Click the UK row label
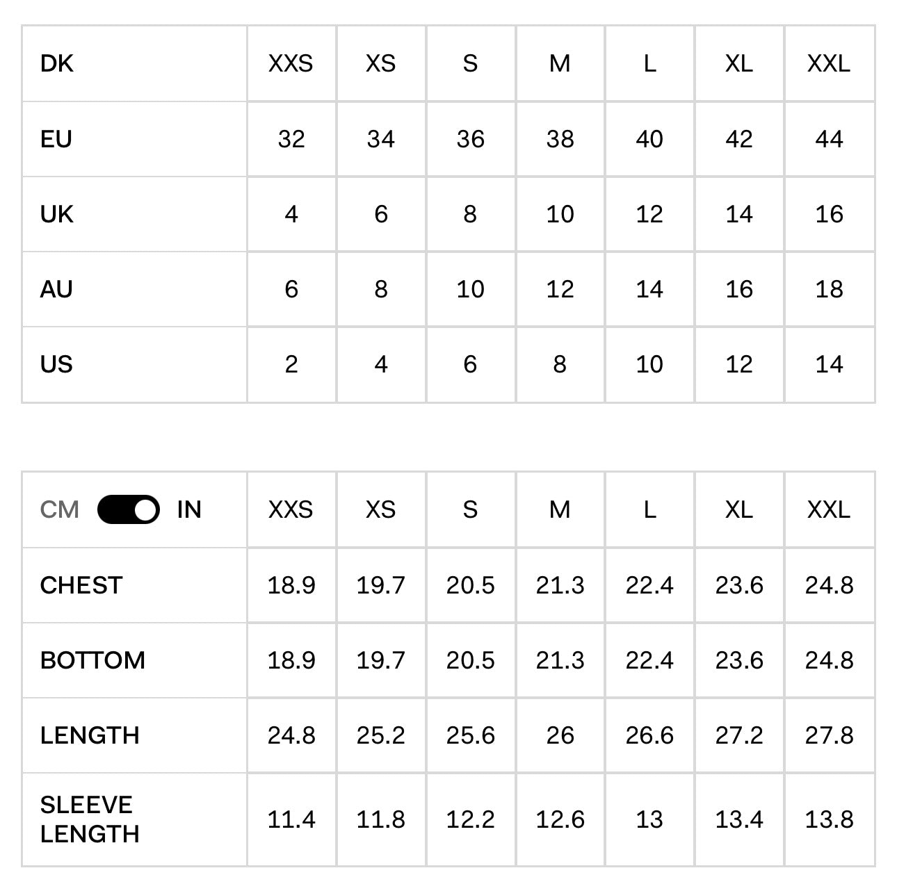Image resolution: width=897 pixels, height=891 pixels. click(57, 214)
